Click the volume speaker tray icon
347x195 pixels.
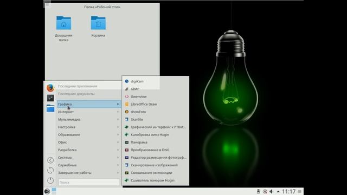271,191
